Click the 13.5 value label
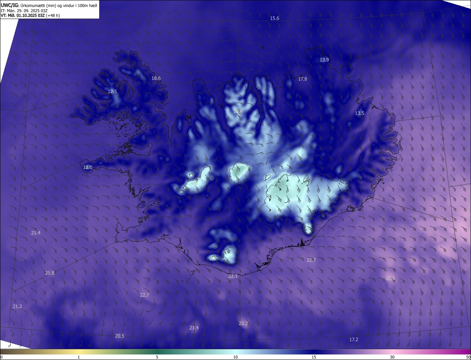This screenshot has height=360, width=471. point(360,113)
